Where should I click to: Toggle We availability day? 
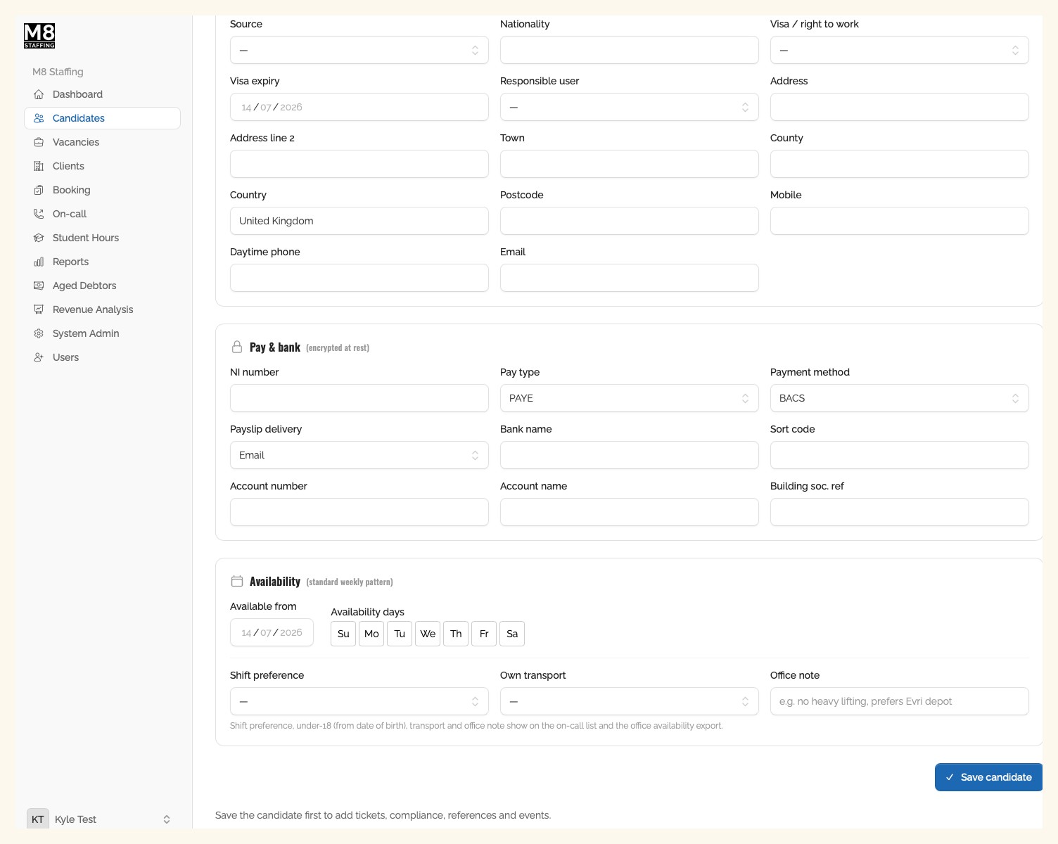point(428,634)
